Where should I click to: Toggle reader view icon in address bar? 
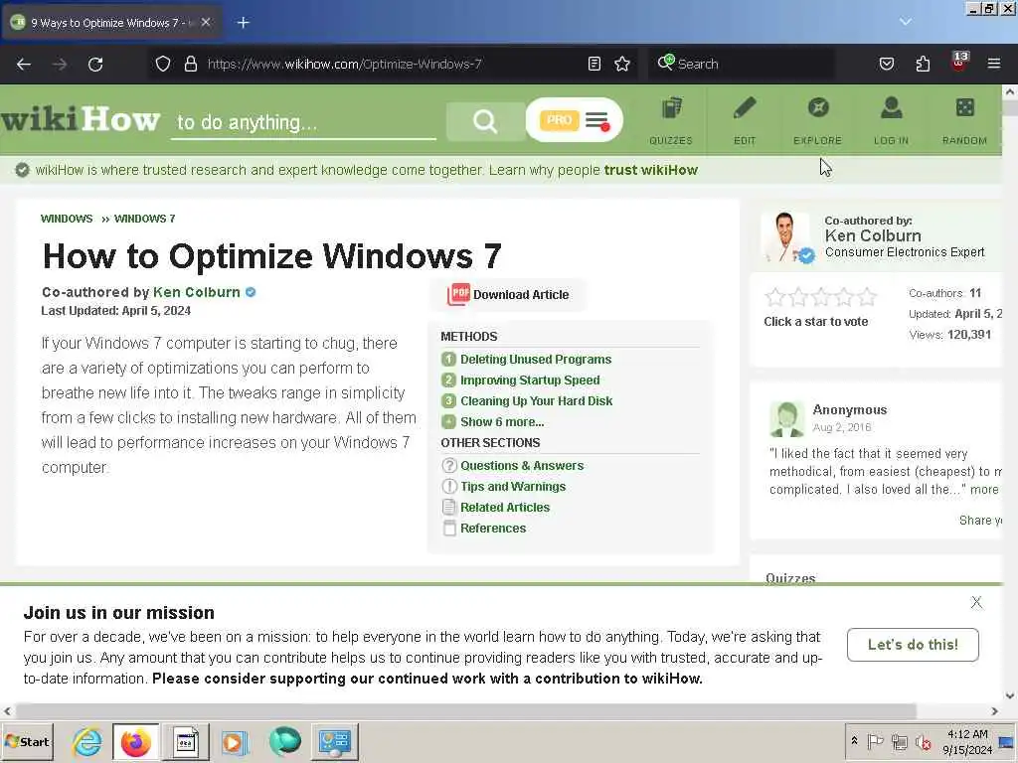(x=594, y=64)
